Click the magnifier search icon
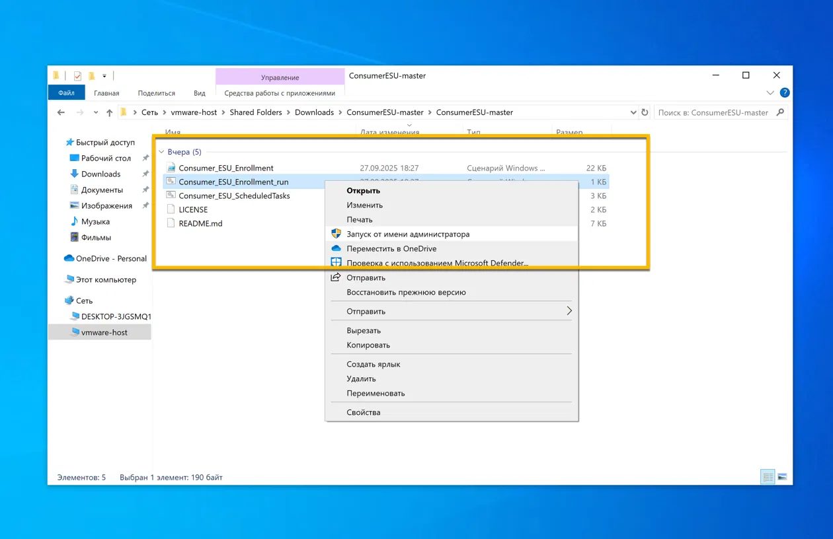Screen dimensions: 833x539 pos(780,112)
